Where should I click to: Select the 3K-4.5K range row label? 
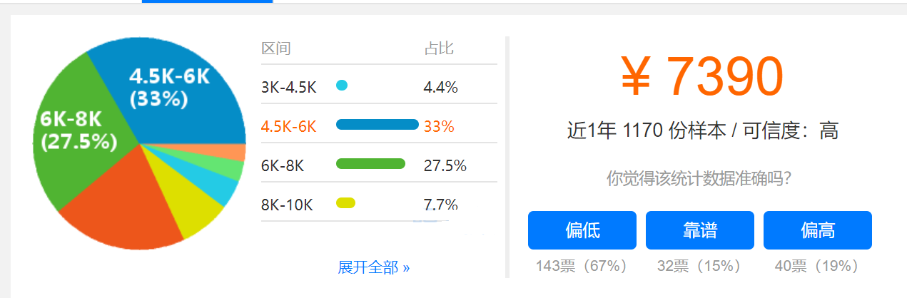pyautogui.click(x=288, y=87)
